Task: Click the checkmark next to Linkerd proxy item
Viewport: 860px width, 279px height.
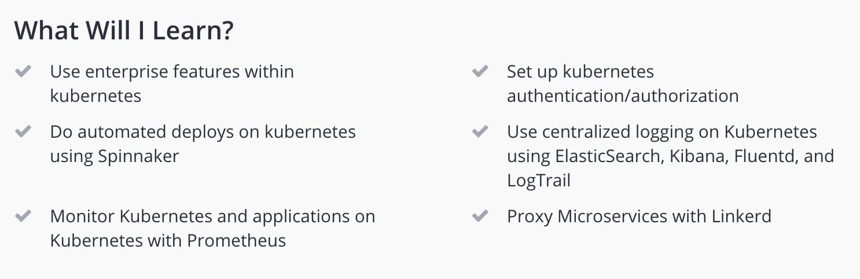Action: 480,216
